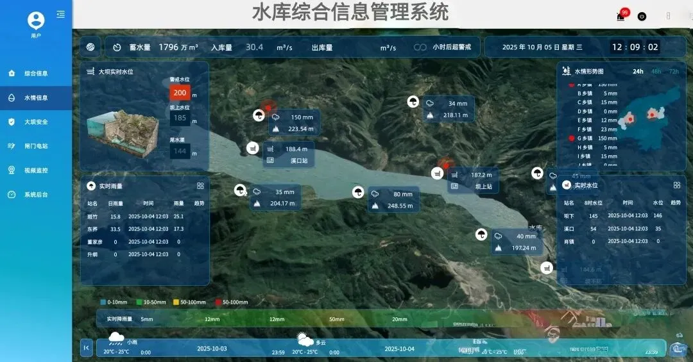Click the 2025-10-04 date on timeline
Image resolution: width=693 pixels, height=362 pixels.
coord(400,349)
